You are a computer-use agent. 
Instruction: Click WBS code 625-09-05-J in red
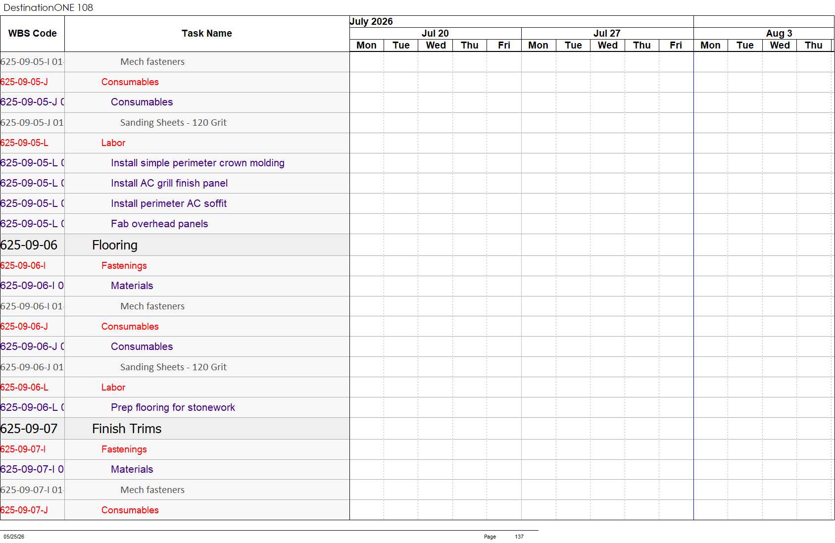click(x=24, y=82)
